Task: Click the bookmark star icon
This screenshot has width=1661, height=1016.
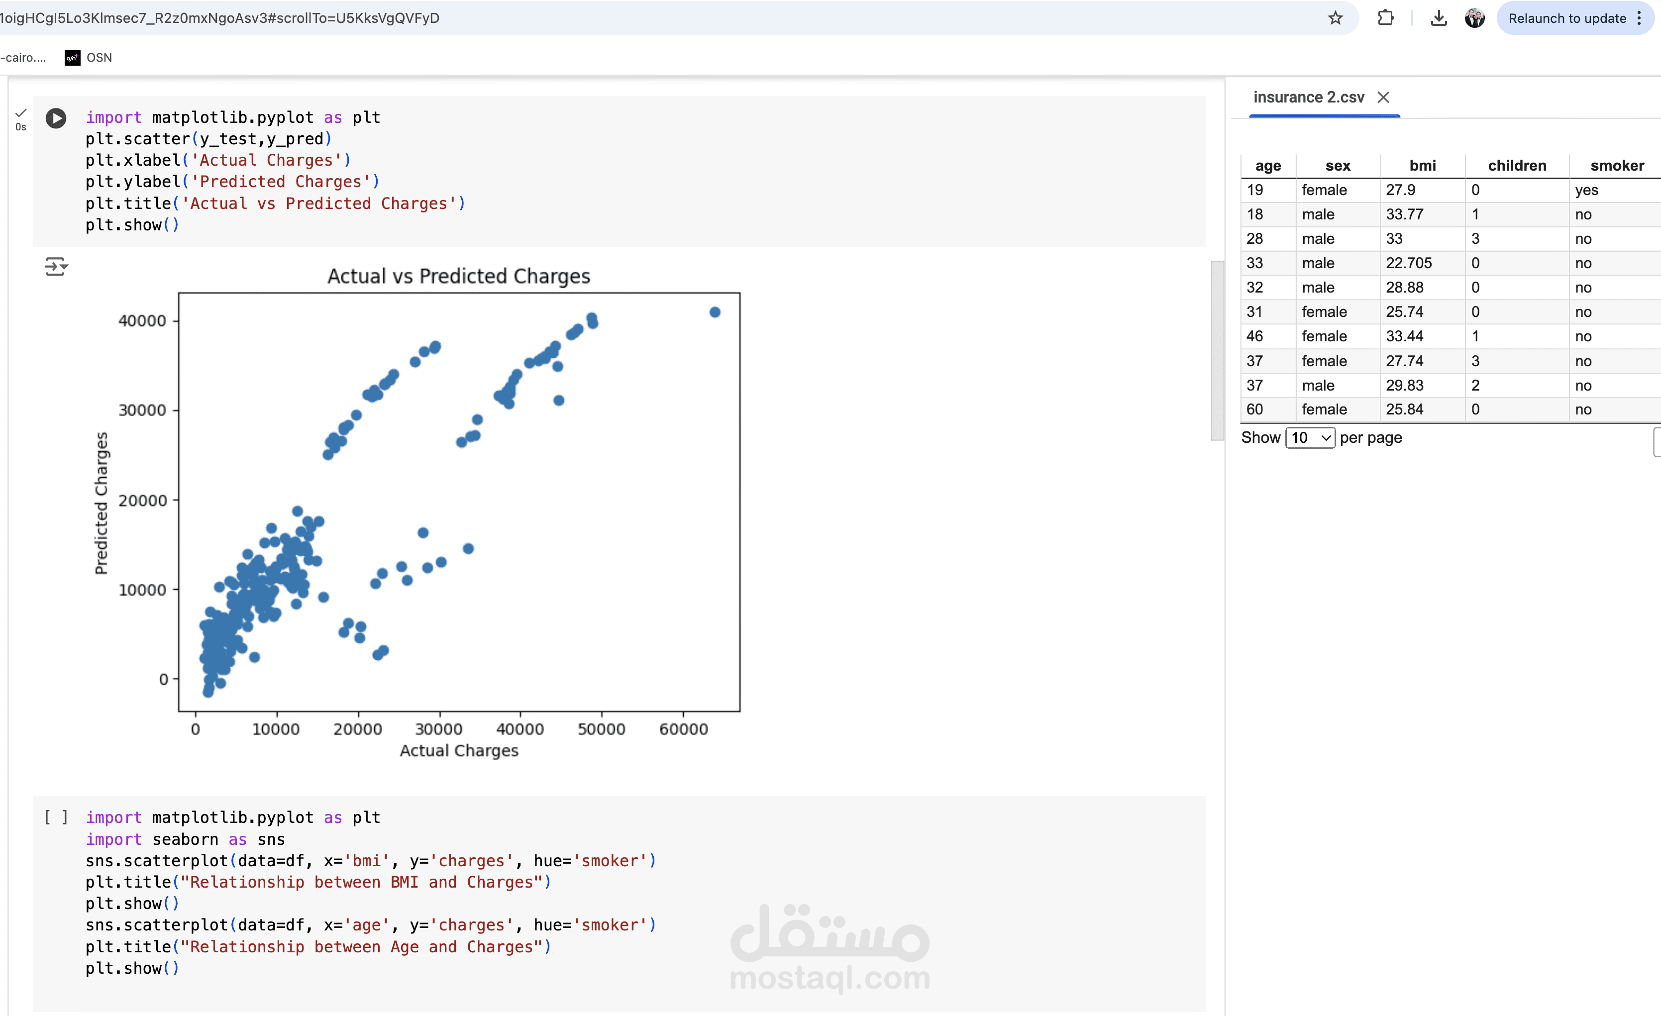Action: 1335,18
